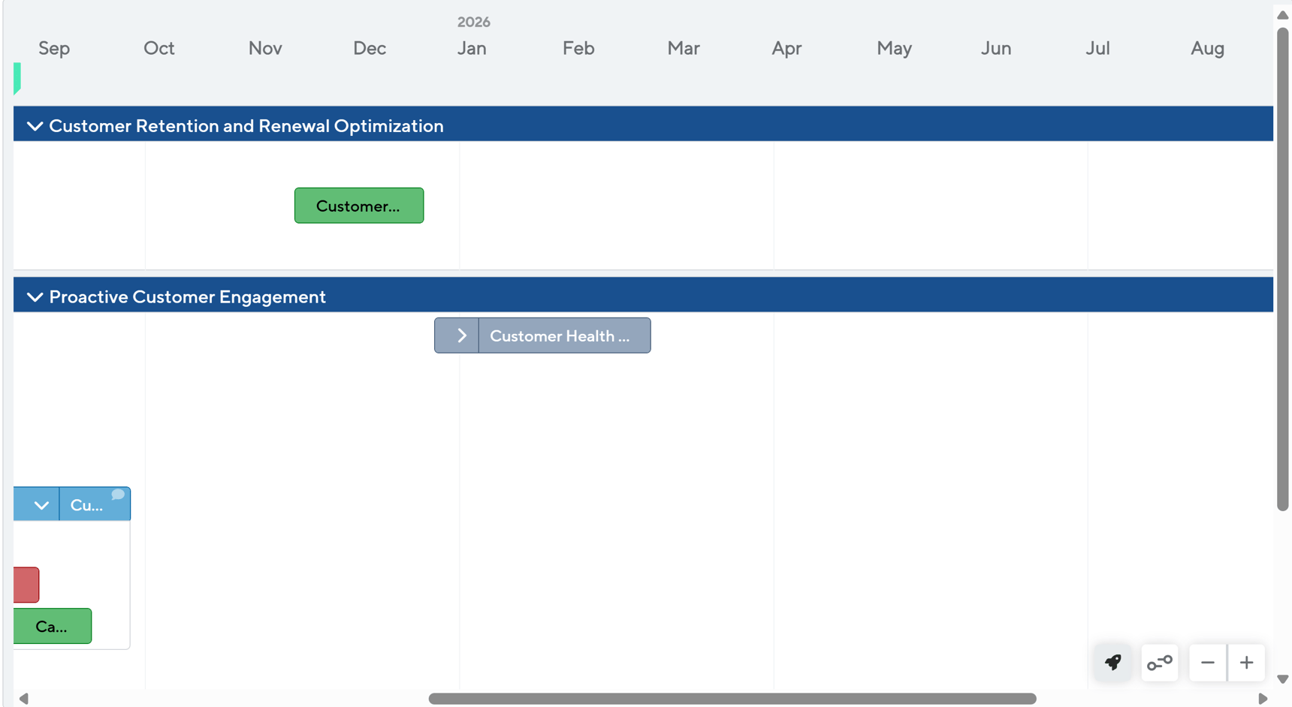Click the rocket icon button

[1112, 662]
